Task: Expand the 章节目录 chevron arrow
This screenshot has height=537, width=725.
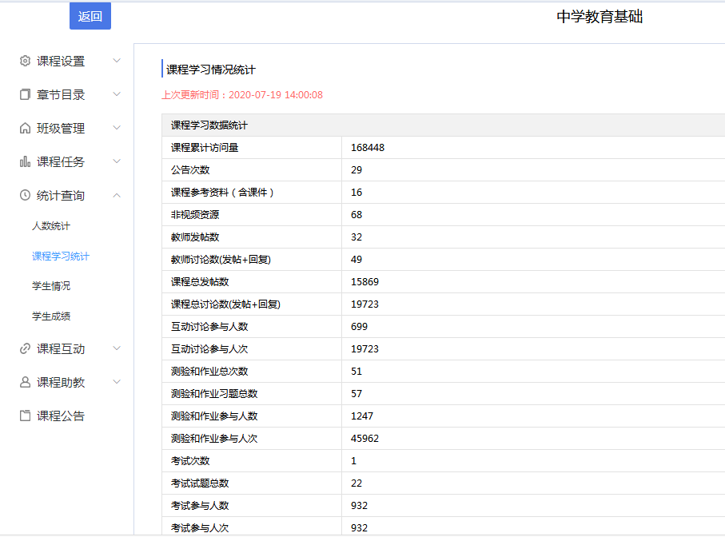Action: 117,94
